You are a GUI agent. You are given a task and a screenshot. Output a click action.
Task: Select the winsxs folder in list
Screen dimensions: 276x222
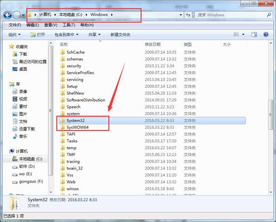73,188
